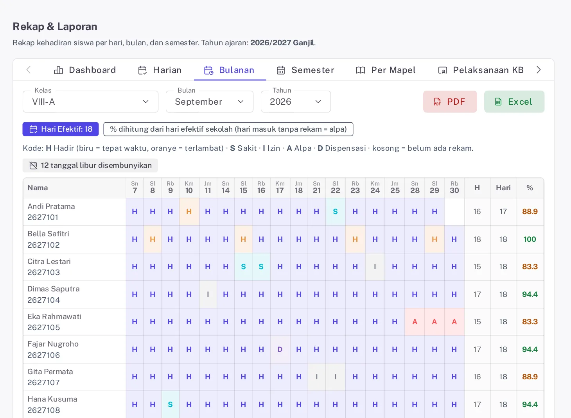Click student name Dimas Saputra
571x418 pixels.
click(x=53, y=289)
